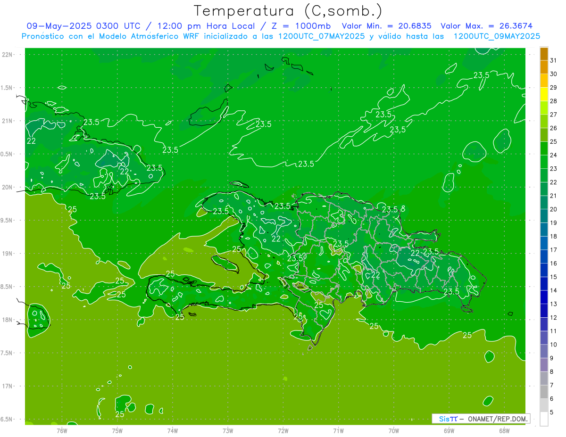Image resolution: width=566 pixels, height=437 pixels.
Task: Click the '1.5N' latitude axis label
Action: click(7, 88)
